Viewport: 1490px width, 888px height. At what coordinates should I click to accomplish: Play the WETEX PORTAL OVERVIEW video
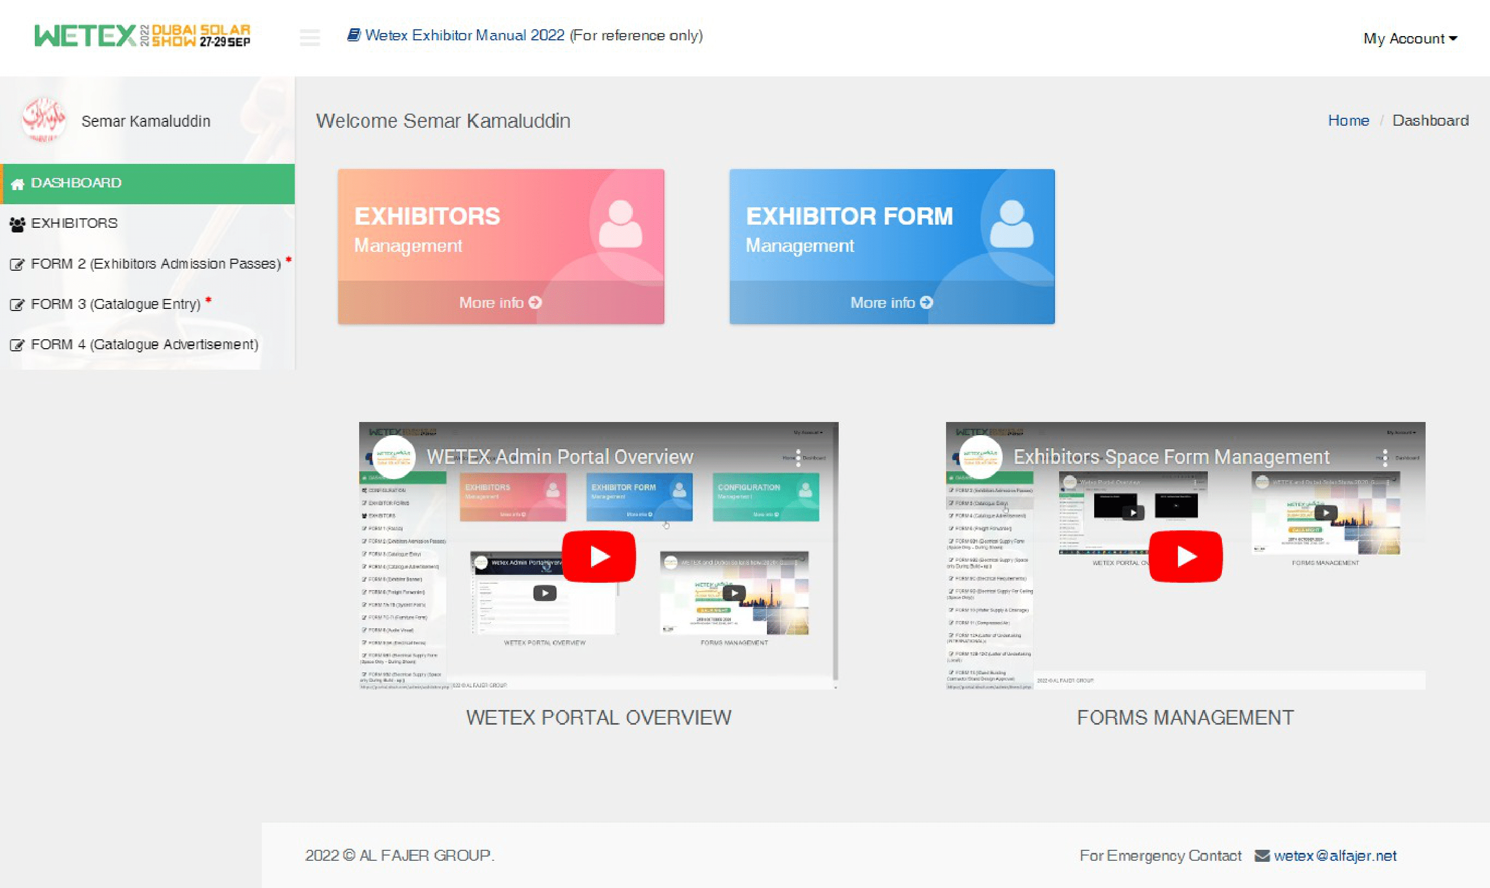(598, 556)
